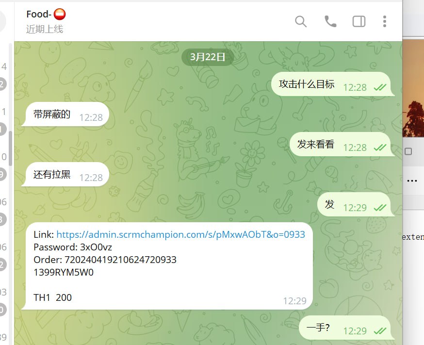This screenshot has width=424, height=345.
Task: Select the message 攻击什么目标
Action: click(307, 84)
